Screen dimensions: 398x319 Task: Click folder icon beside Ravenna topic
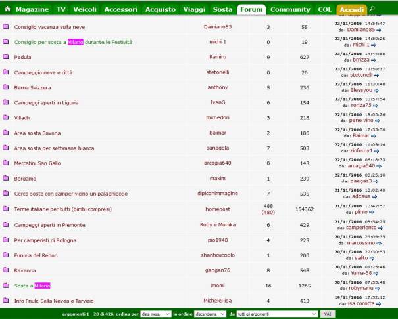(x=6, y=270)
